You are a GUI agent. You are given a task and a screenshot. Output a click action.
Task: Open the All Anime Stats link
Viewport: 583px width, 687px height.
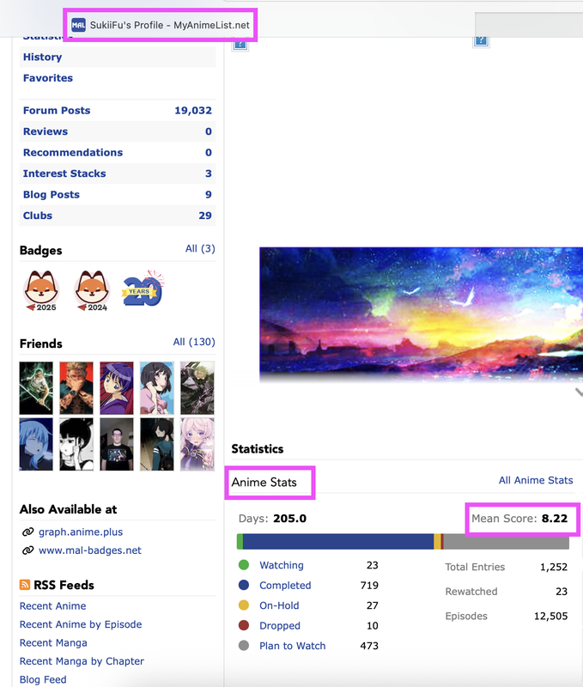[536, 480]
